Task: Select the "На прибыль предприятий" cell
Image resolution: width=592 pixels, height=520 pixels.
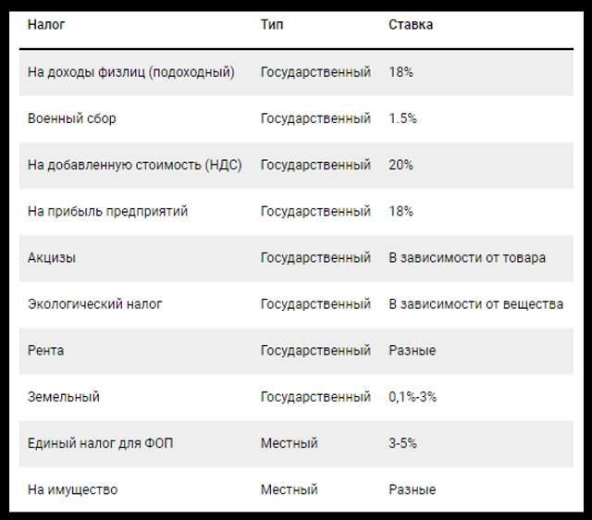Action: tap(108, 211)
